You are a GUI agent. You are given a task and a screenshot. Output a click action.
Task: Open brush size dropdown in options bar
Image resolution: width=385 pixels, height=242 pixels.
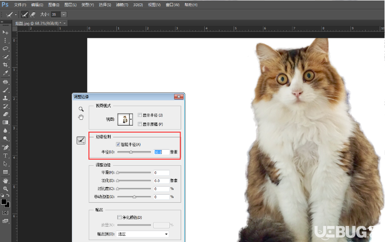63,15
